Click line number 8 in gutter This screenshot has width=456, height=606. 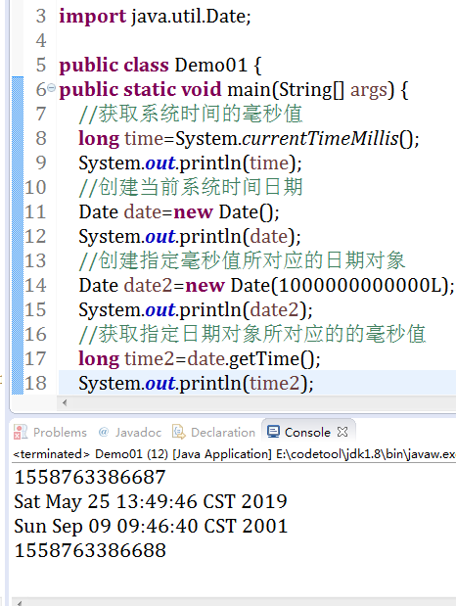[x=41, y=138]
